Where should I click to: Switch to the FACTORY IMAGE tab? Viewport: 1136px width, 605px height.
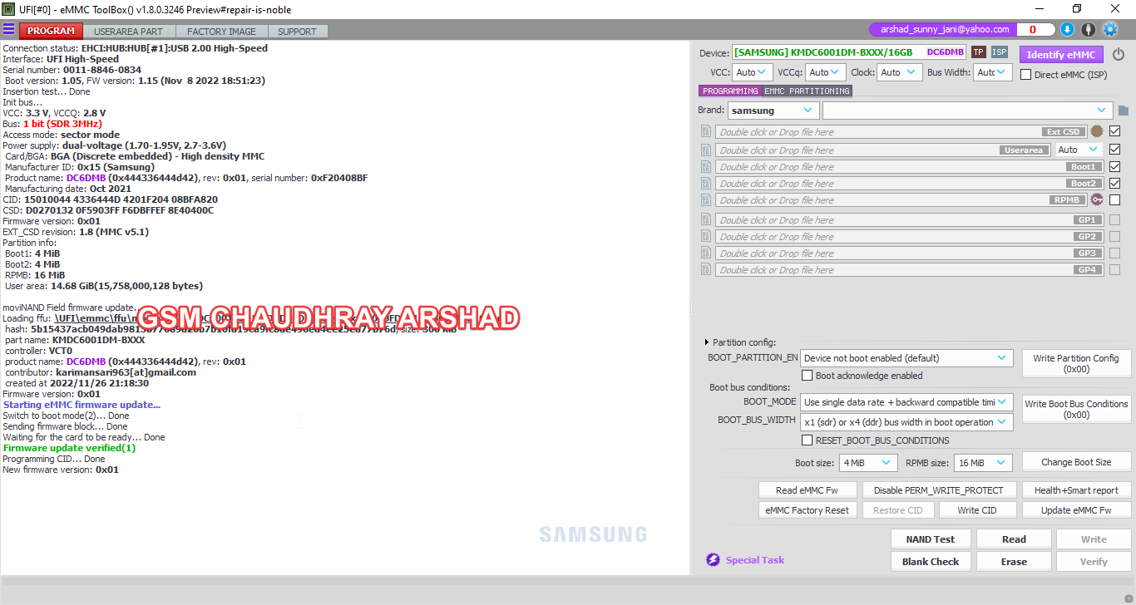[221, 31]
